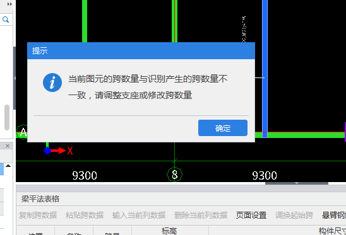Screen dimensions: 346x235
Task: Click axis bubble letter A
Action: point(22,132)
